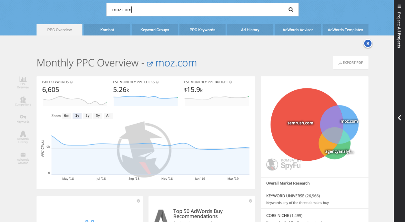The width and height of the screenshot is (405, 222).
Task: Click the Est Monthly PPC Clicks sparkline
Action: [146, 101]
